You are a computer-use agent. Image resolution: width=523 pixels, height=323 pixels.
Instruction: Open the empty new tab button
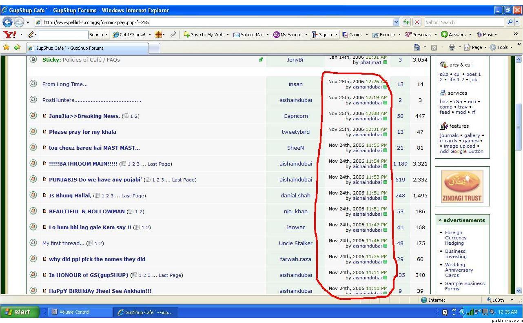[x=154, y=48]
